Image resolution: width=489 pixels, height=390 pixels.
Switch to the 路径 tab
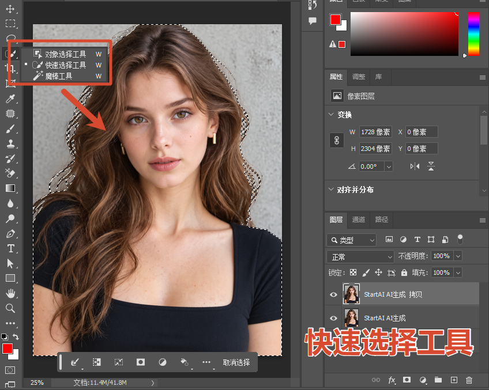381,219
